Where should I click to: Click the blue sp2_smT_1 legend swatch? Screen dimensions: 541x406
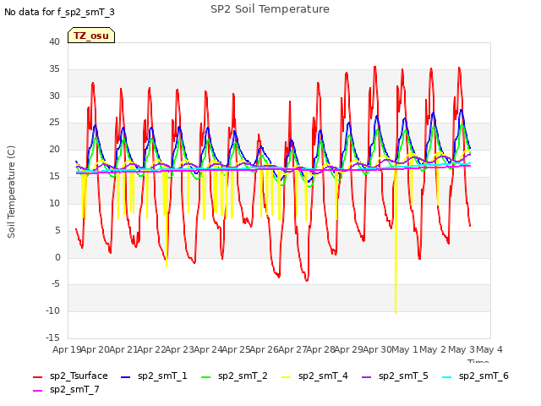pos(126,377)
